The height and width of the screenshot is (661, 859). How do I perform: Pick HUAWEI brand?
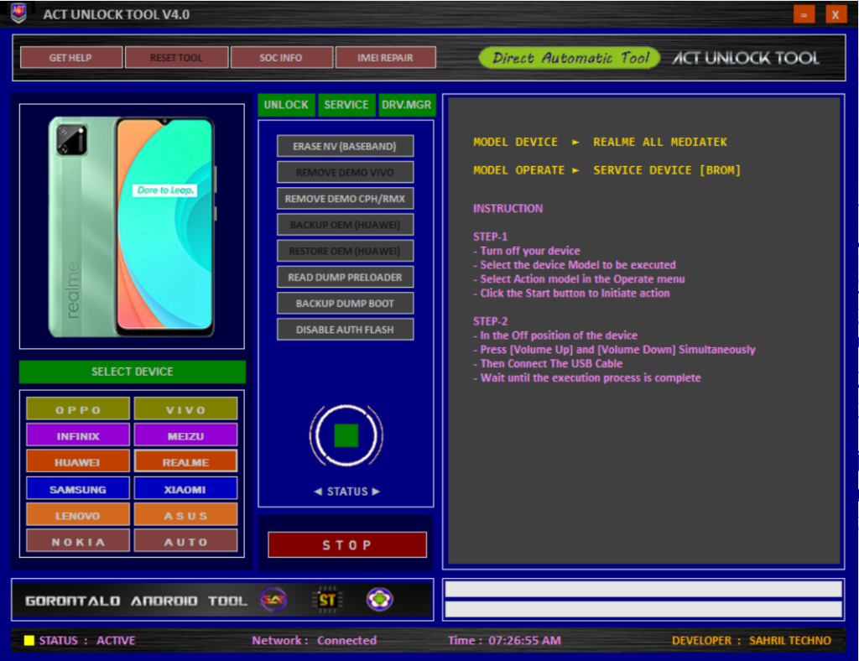pyautogui.click(x=78, y=461)
